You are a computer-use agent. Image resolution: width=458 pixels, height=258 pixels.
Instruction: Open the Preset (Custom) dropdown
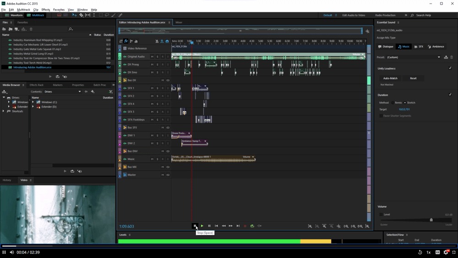413,57
